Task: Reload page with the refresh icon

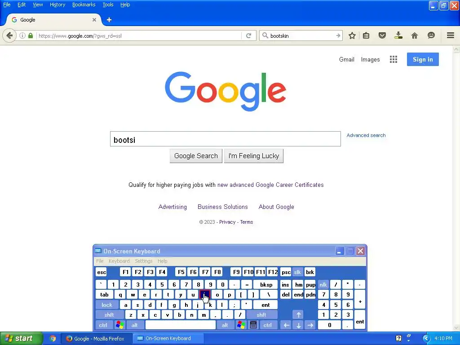Action: 248,36
